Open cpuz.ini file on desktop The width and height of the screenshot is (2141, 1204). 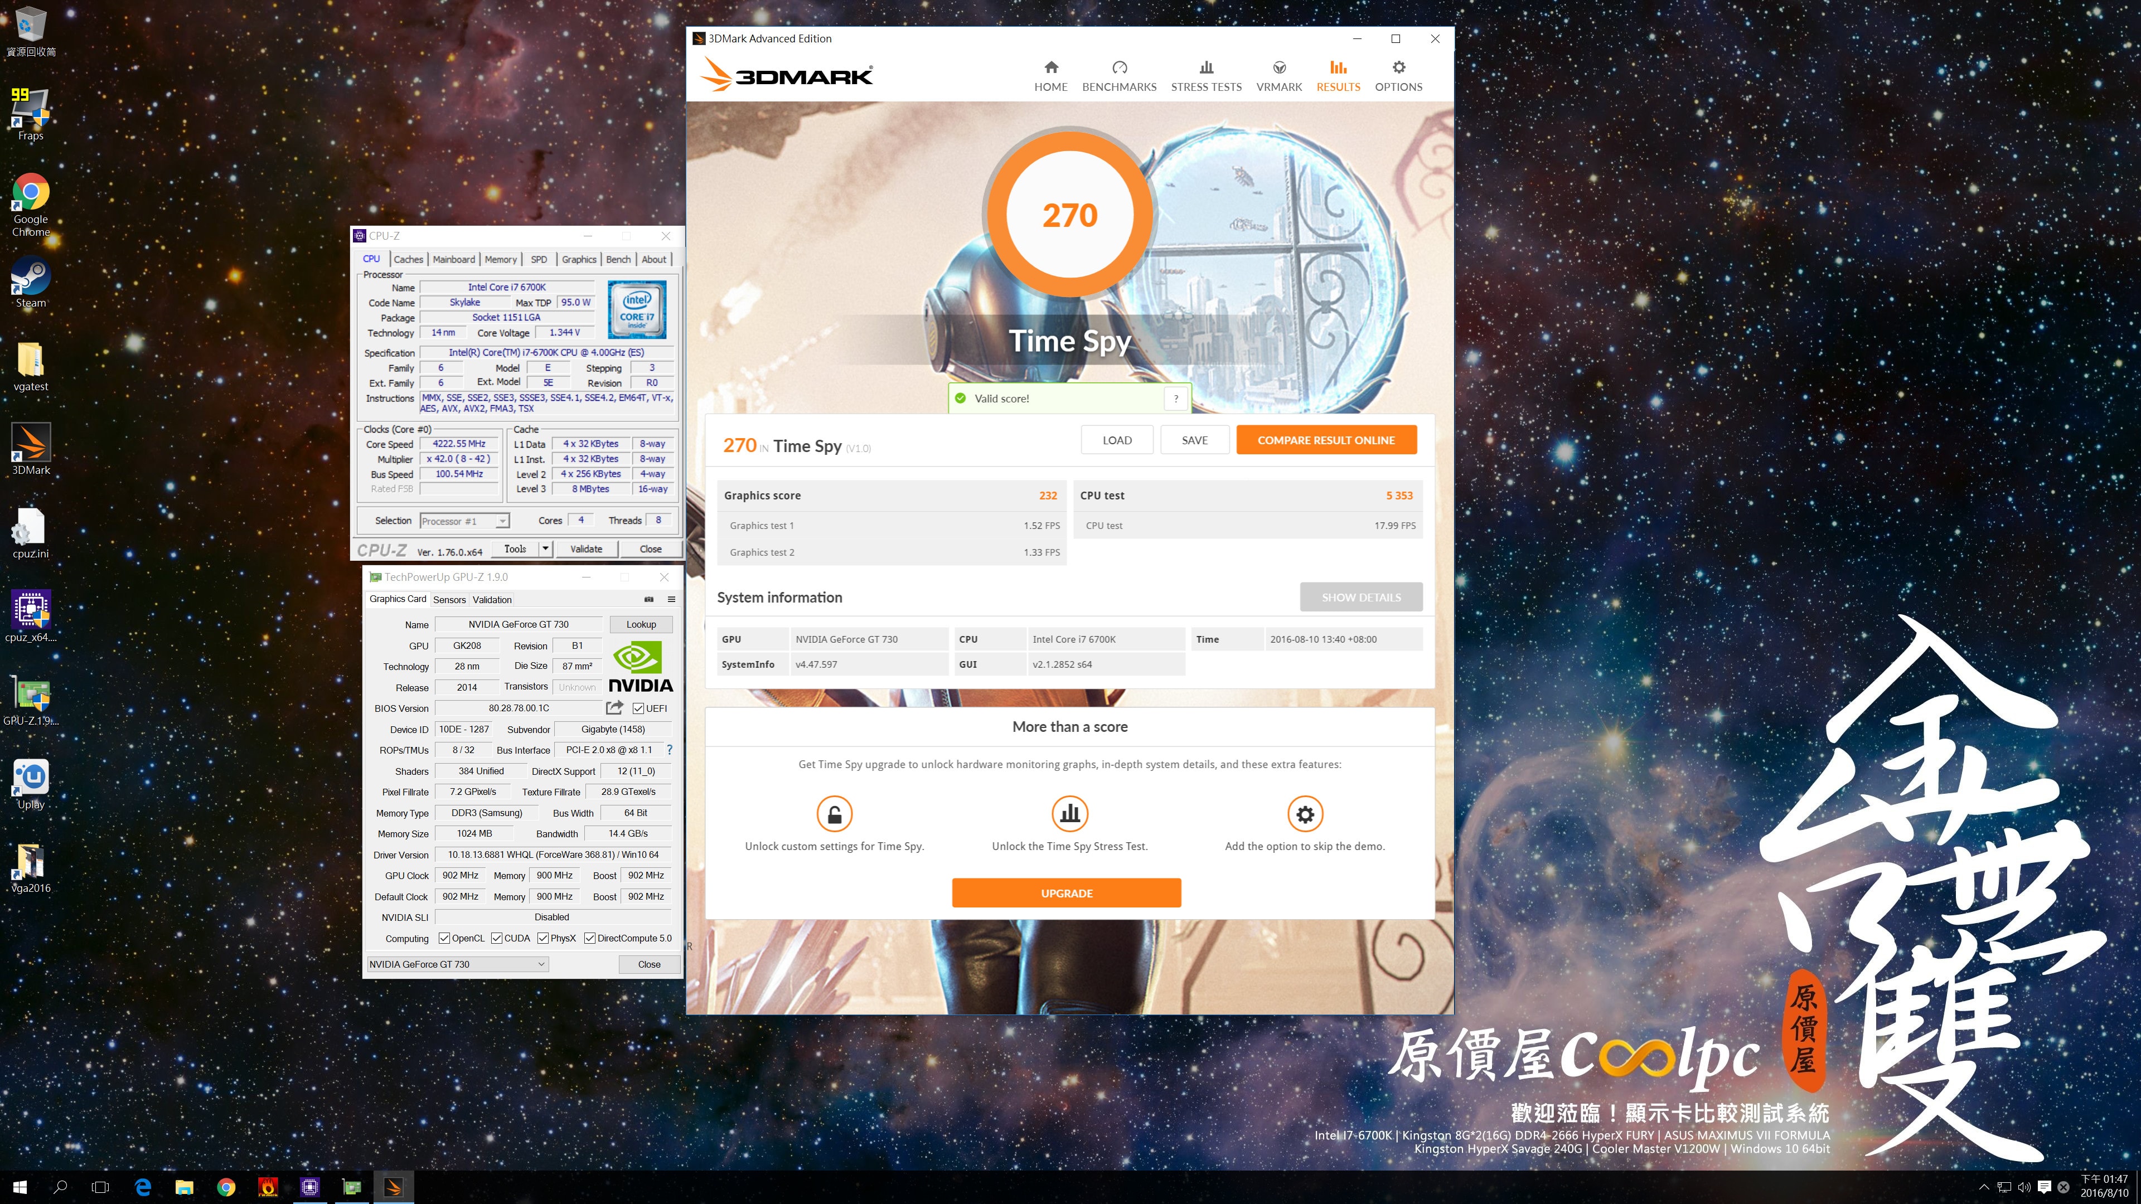click(31, 533)
